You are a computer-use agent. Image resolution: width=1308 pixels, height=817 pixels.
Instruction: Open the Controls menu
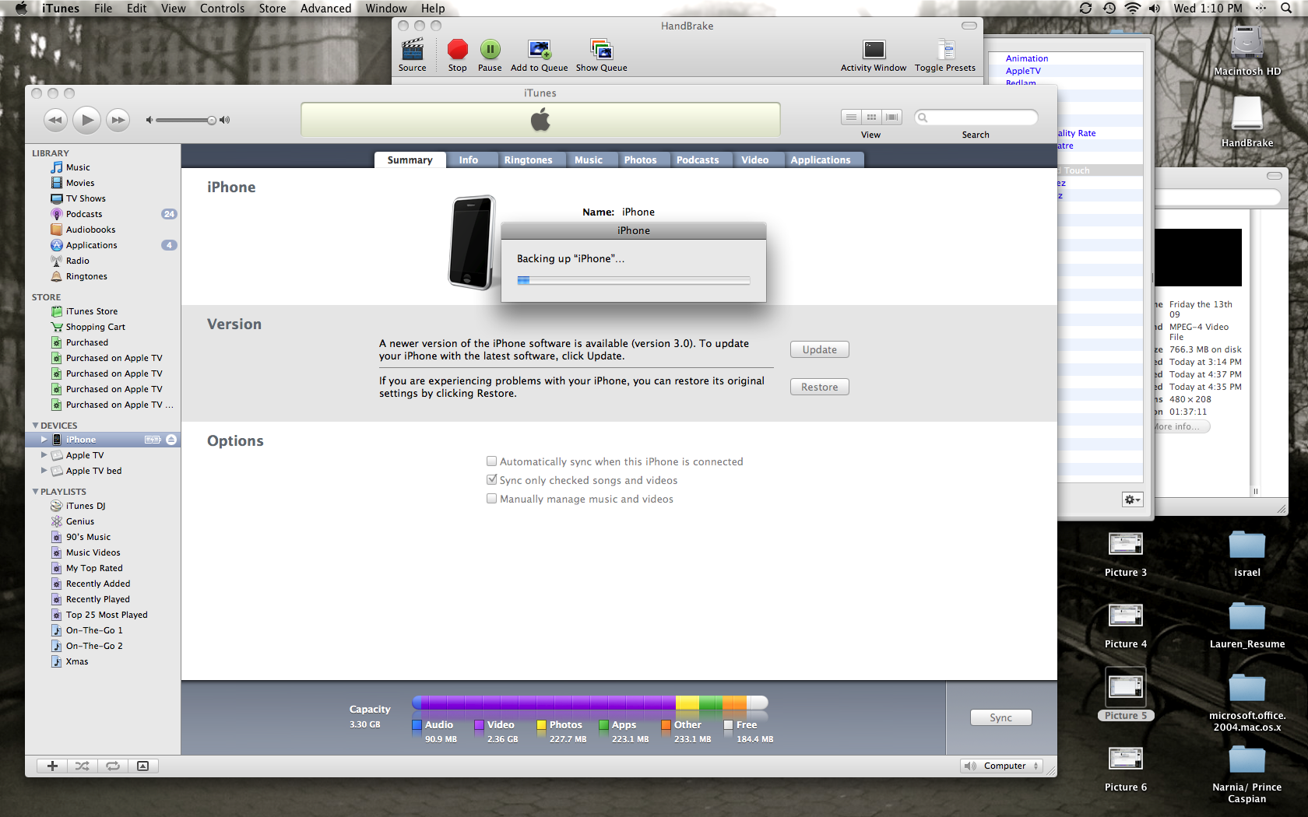click(222, 9)
